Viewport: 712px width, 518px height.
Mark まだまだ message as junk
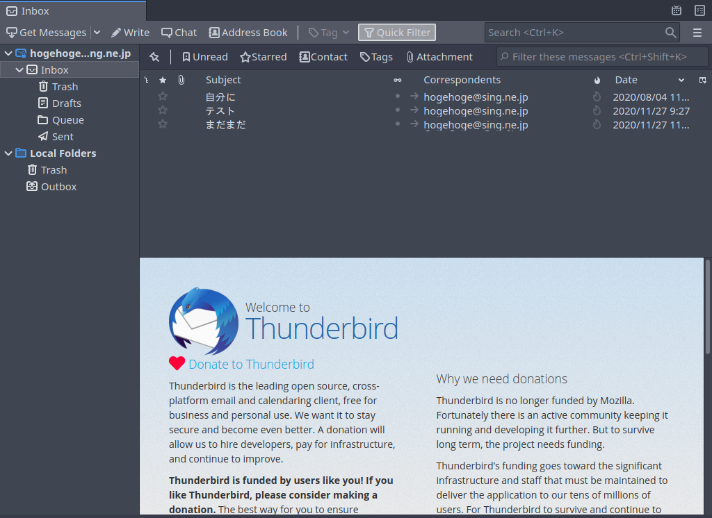pyautogui.click(x=597, y=124)
